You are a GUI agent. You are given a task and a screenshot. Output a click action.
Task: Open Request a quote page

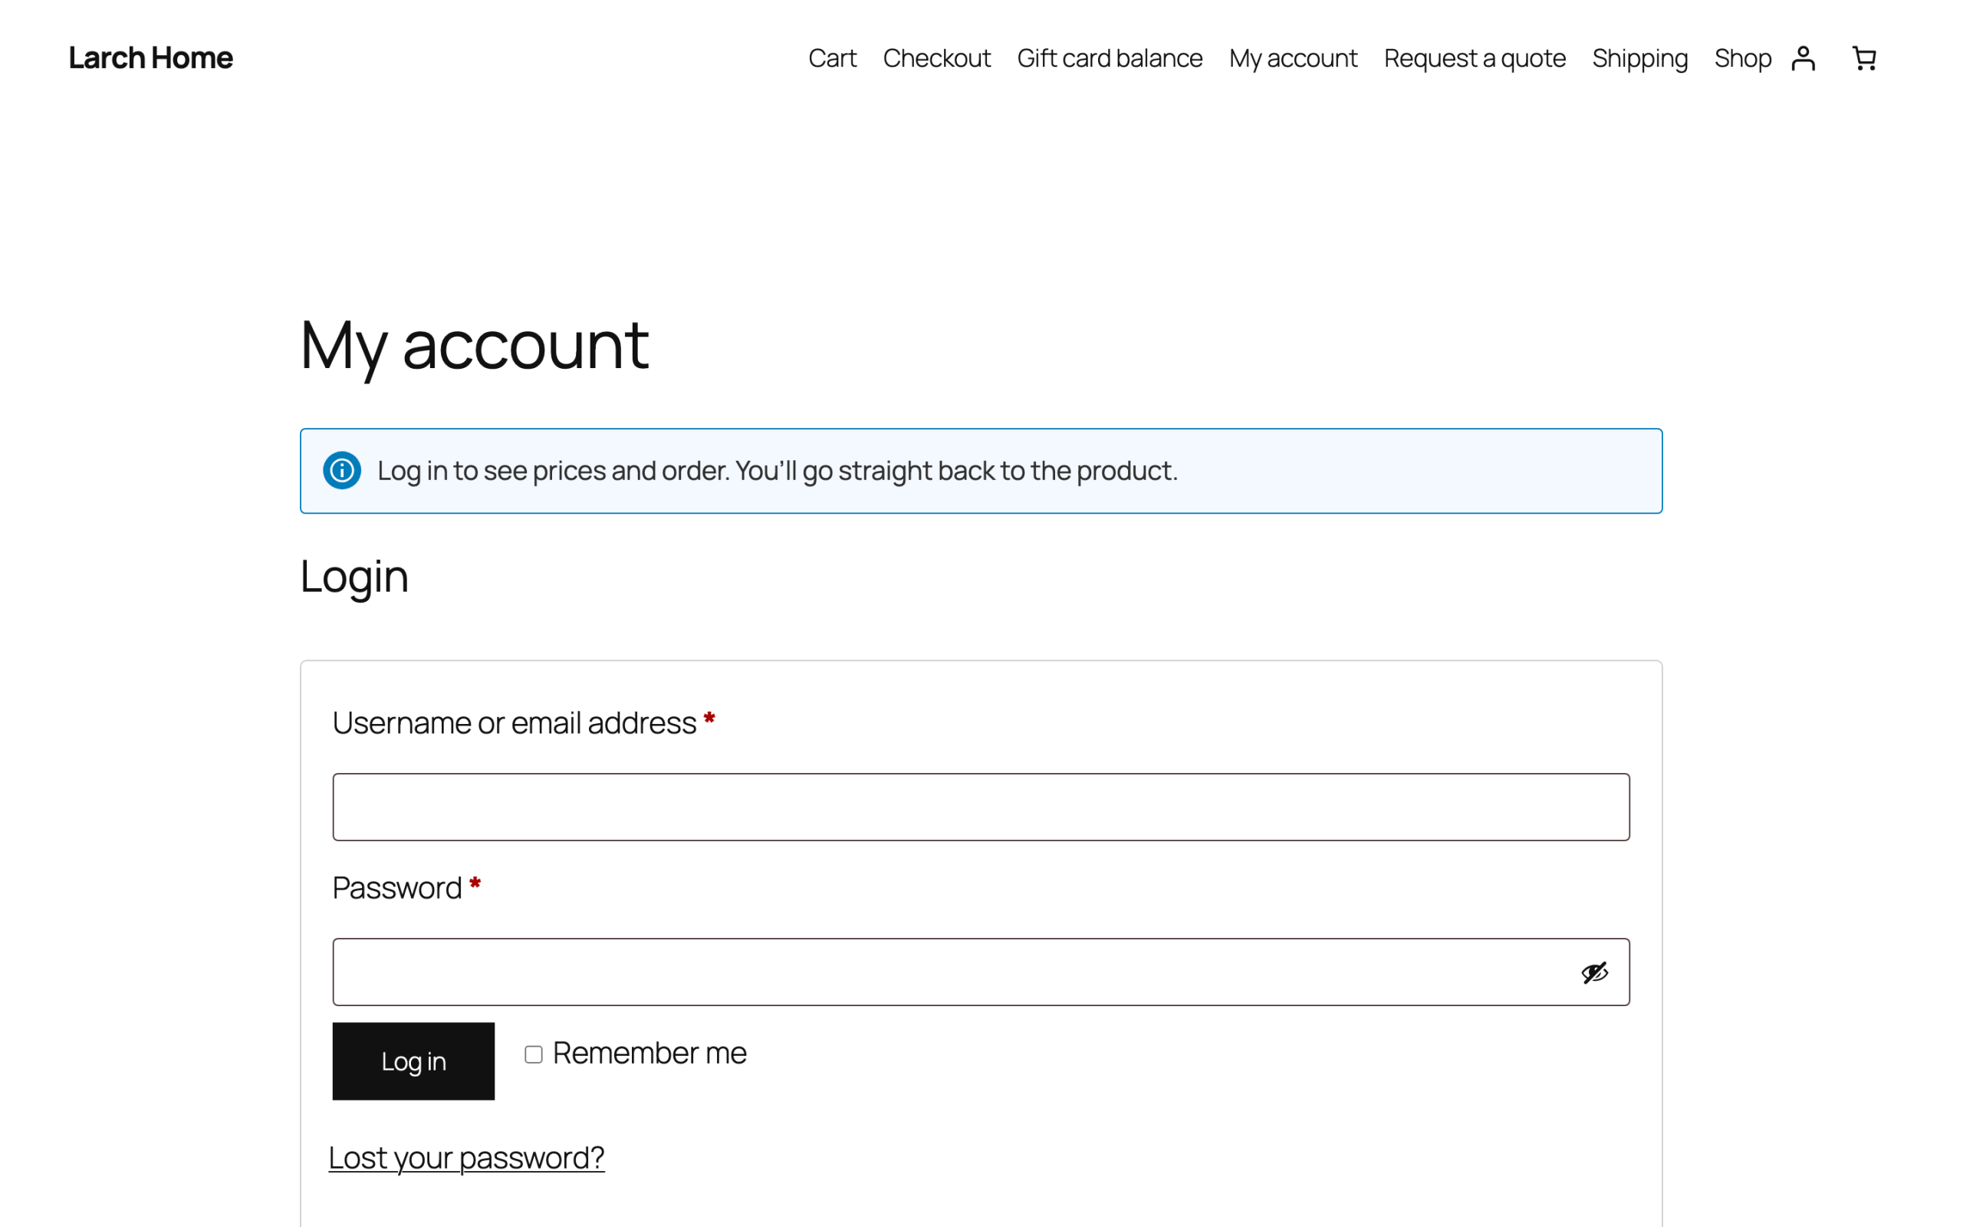1475,58
